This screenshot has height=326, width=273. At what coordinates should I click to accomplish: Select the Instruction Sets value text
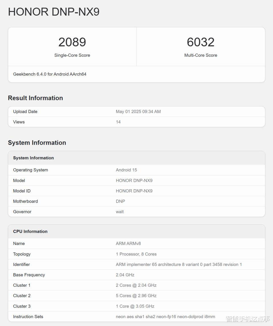166,317
